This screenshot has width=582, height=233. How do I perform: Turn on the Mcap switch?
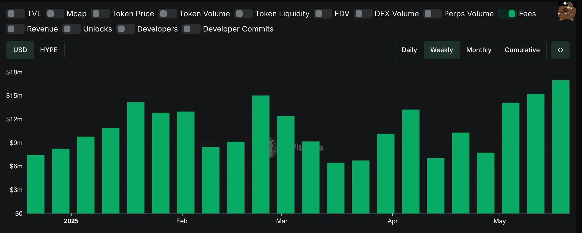55,14
